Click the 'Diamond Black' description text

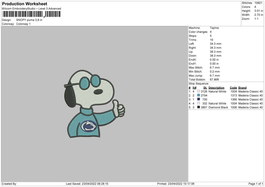point(218,107)
